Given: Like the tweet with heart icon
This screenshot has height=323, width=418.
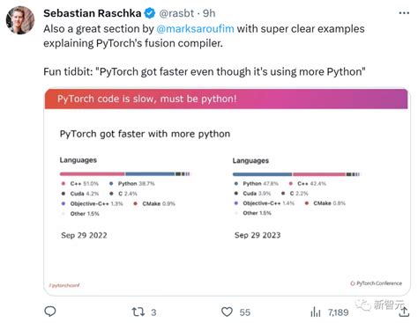Looking at the screenshot, I should [227, 312].
